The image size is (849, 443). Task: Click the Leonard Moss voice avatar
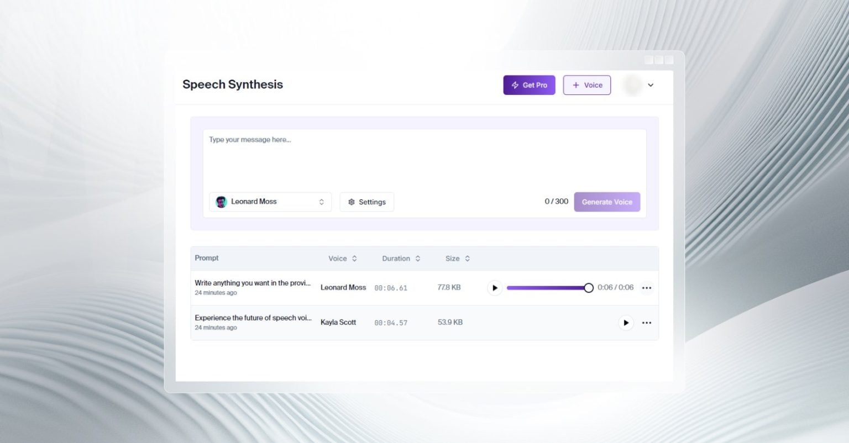click(x=221, y=202)
